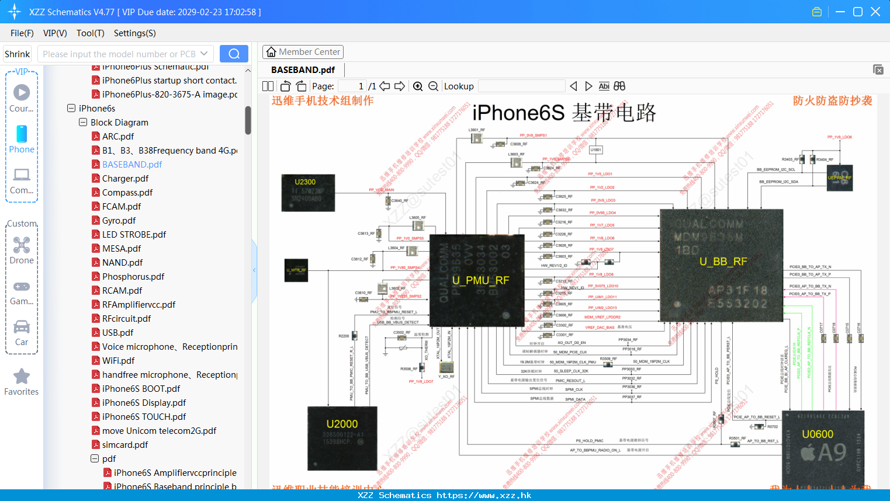Select the Computer category icon
The width and height of the screenshot is (890, 501).
[22, 175]
